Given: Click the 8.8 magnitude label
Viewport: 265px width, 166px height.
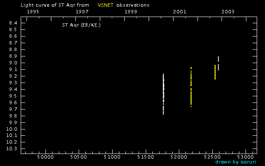Looking at the screenshot, I should coord(13,50).
